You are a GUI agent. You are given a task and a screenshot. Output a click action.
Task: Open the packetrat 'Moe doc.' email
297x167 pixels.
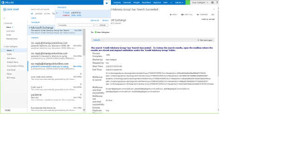(55, 97)
